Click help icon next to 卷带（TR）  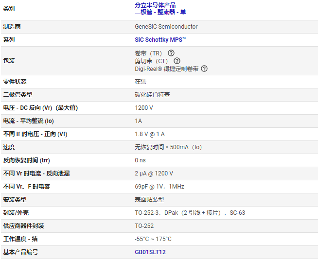click(x=171, y=53)
